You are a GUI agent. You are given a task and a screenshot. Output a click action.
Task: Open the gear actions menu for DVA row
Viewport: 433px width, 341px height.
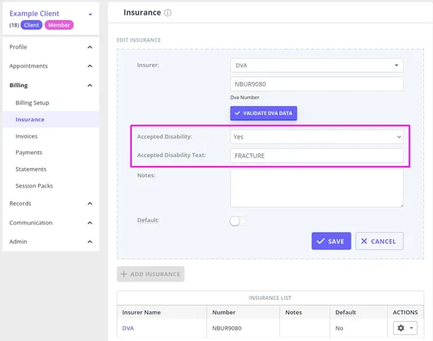405,327
